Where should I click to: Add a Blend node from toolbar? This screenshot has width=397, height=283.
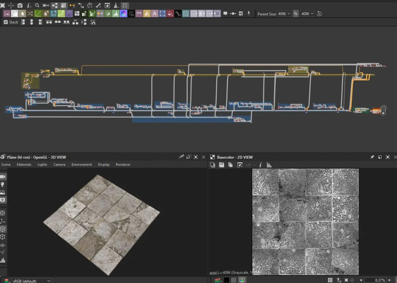pyautogui.click(x=15, y=14)
